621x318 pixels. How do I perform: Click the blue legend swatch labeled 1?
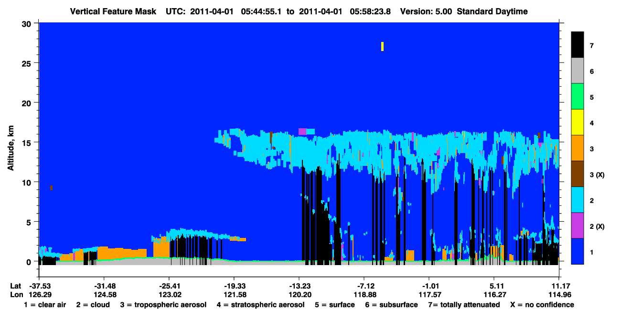click(578, 251)
